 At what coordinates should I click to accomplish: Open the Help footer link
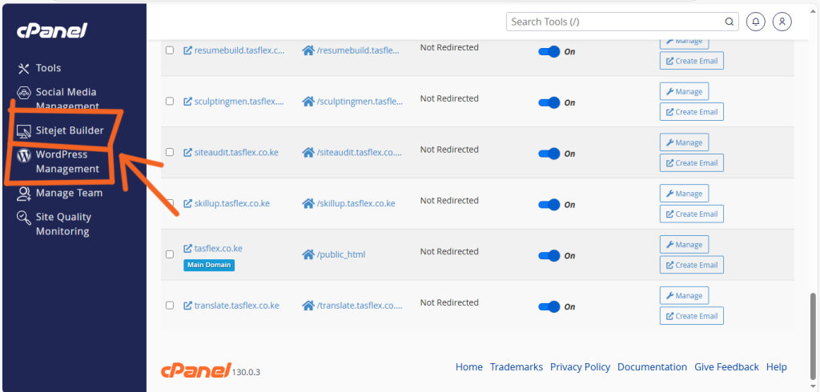[777, 367]
